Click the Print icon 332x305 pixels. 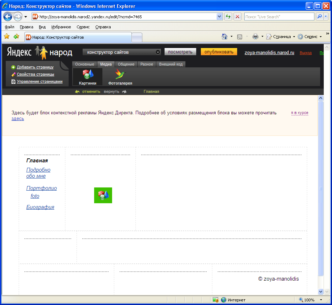point(255,37)
